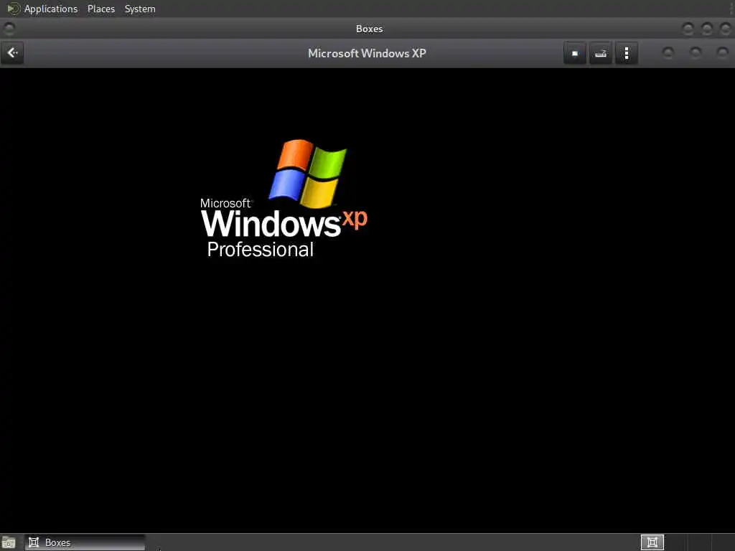Open the window menu button left of Boxes title
This screenshot has height=551, width=735.
(9, 29)
